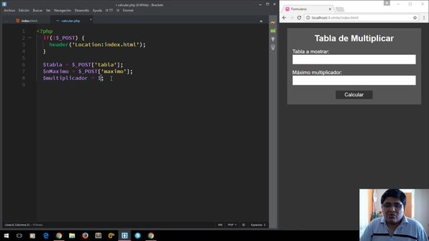Open the Buscar menu
The image size is (429, 241).
coord(38,11)
